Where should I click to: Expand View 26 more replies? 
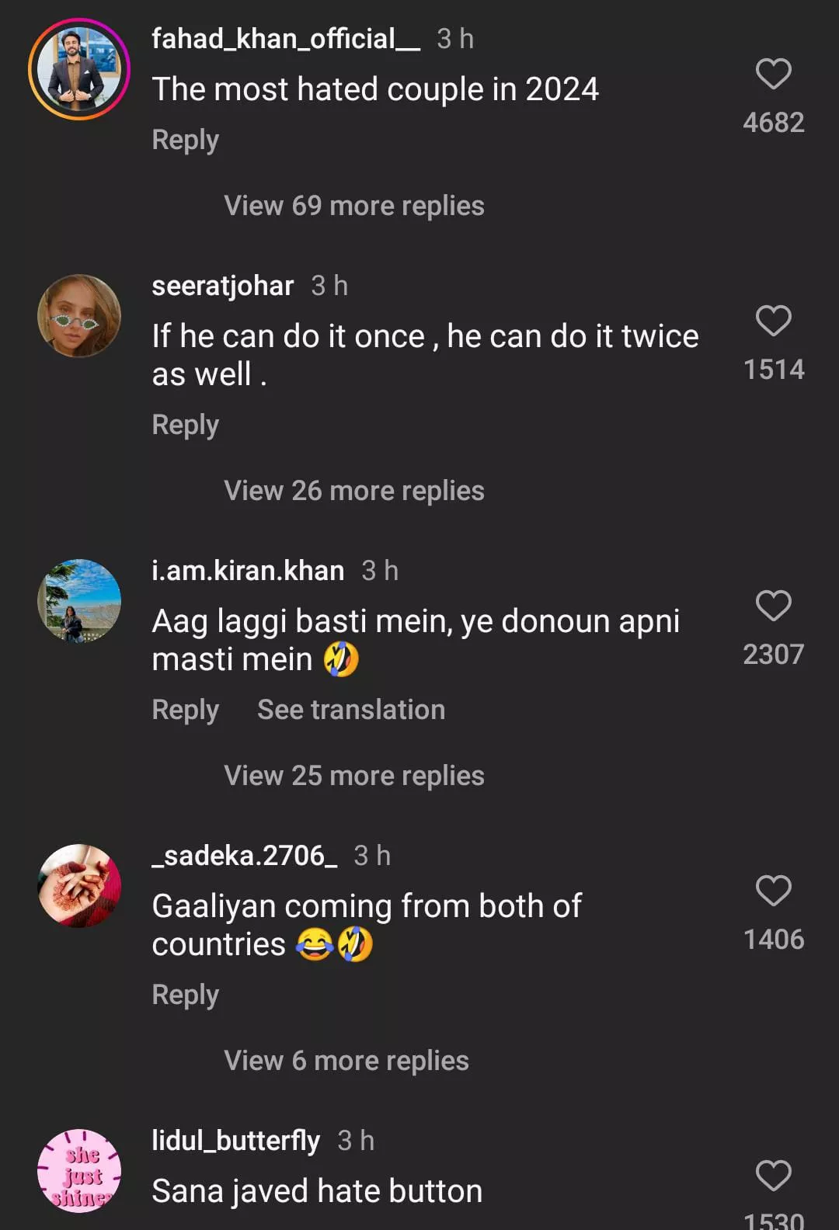(354, 491)
